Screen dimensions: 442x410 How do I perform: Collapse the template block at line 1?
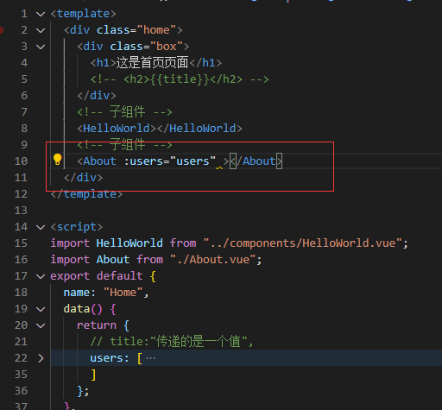(41, 14)
